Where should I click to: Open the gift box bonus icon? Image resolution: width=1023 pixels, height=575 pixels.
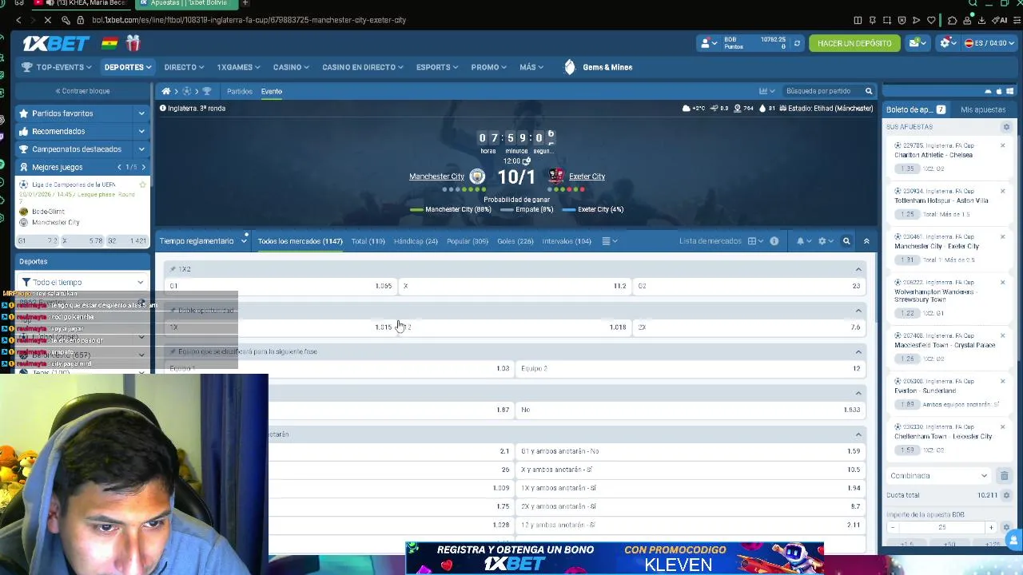click(x=133, y=42)
